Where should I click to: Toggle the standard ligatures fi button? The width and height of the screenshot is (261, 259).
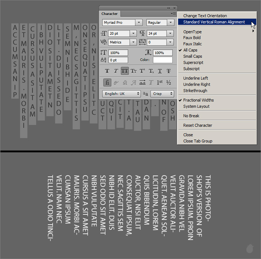[x=107, y=83]
